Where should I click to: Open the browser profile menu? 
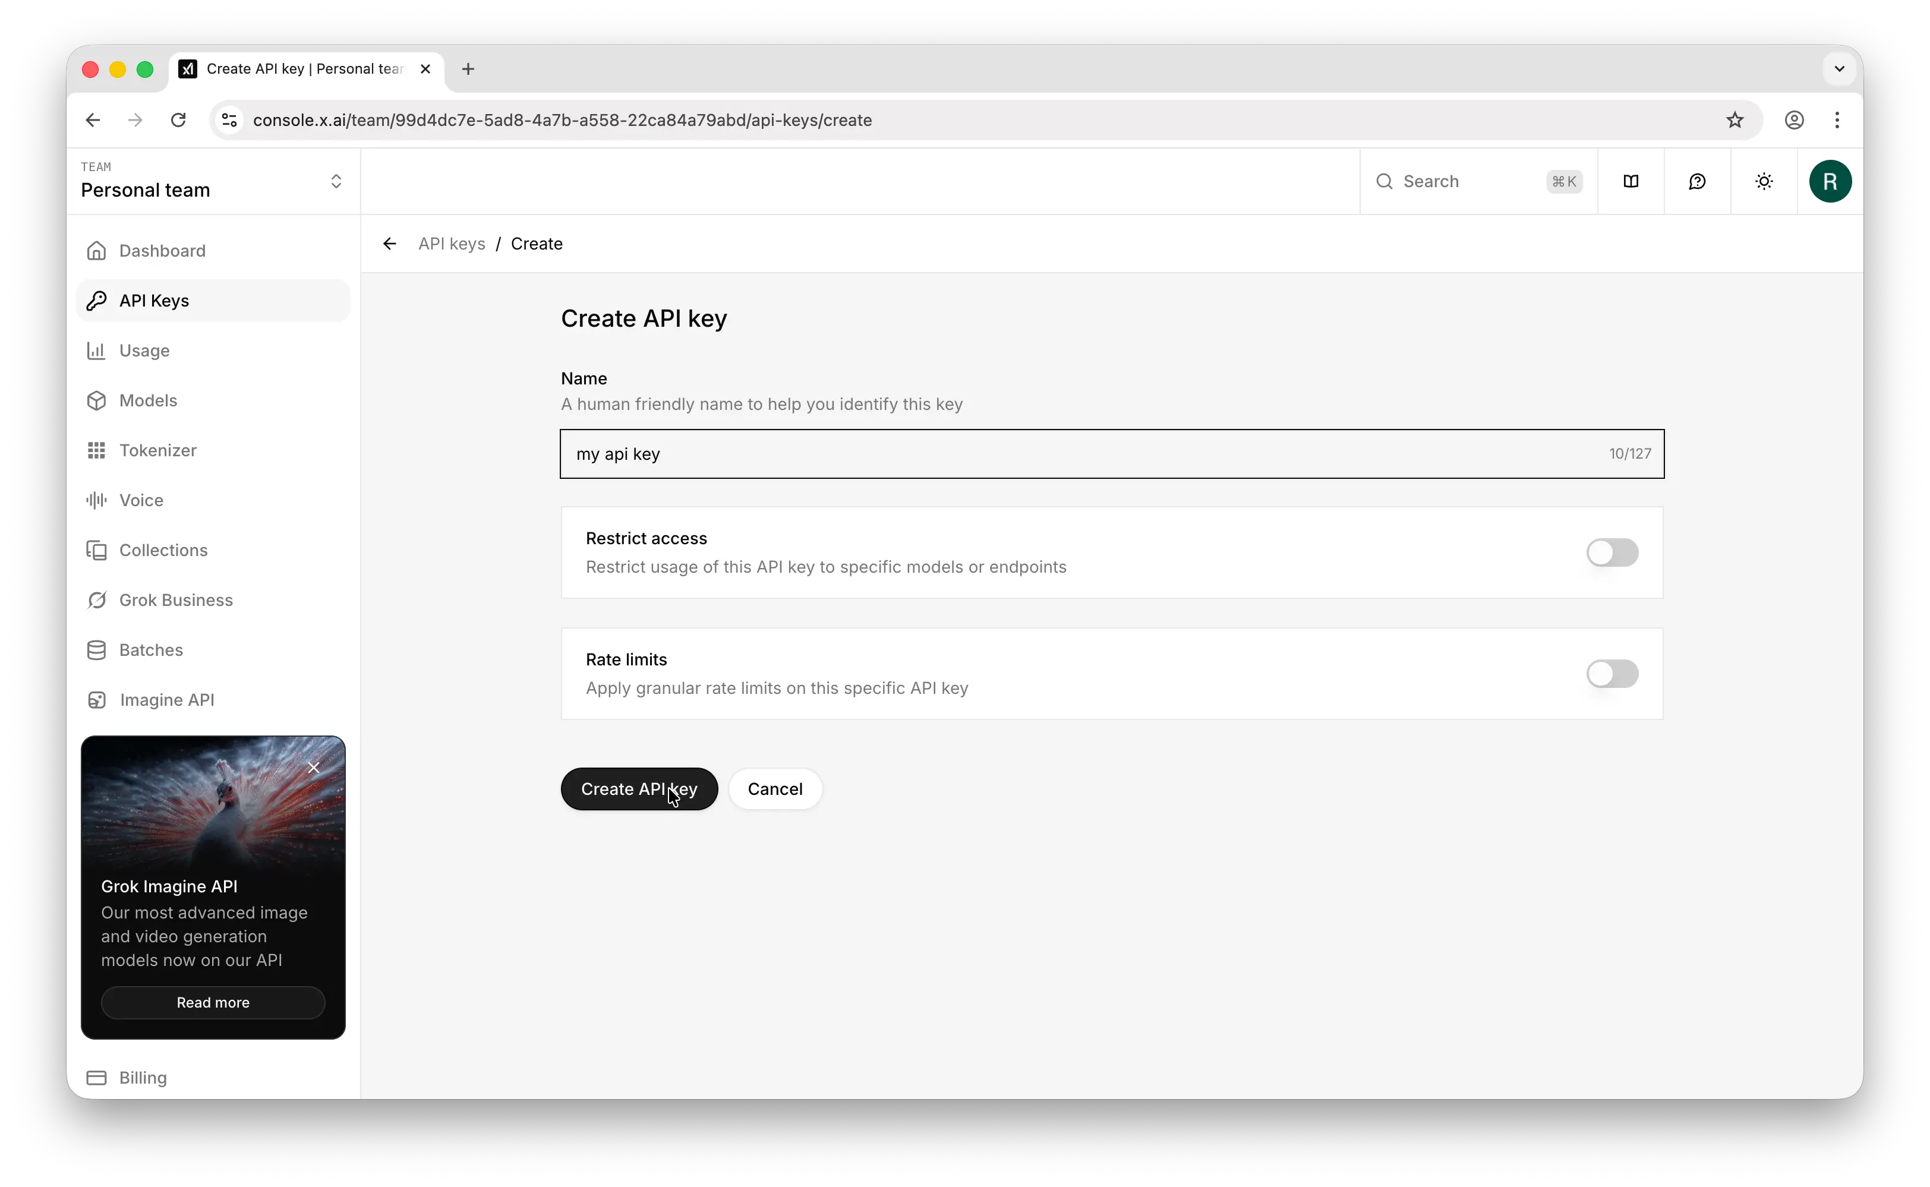click(x=1794, y=120)
